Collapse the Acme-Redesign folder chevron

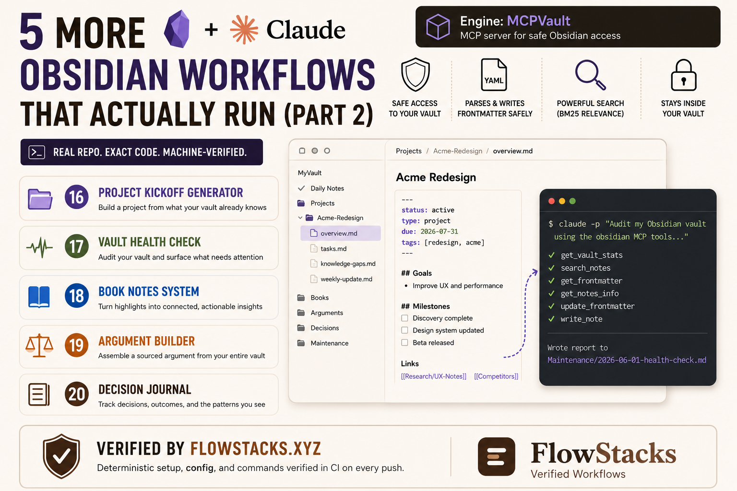pyautogui.click(x=300, y=218)
